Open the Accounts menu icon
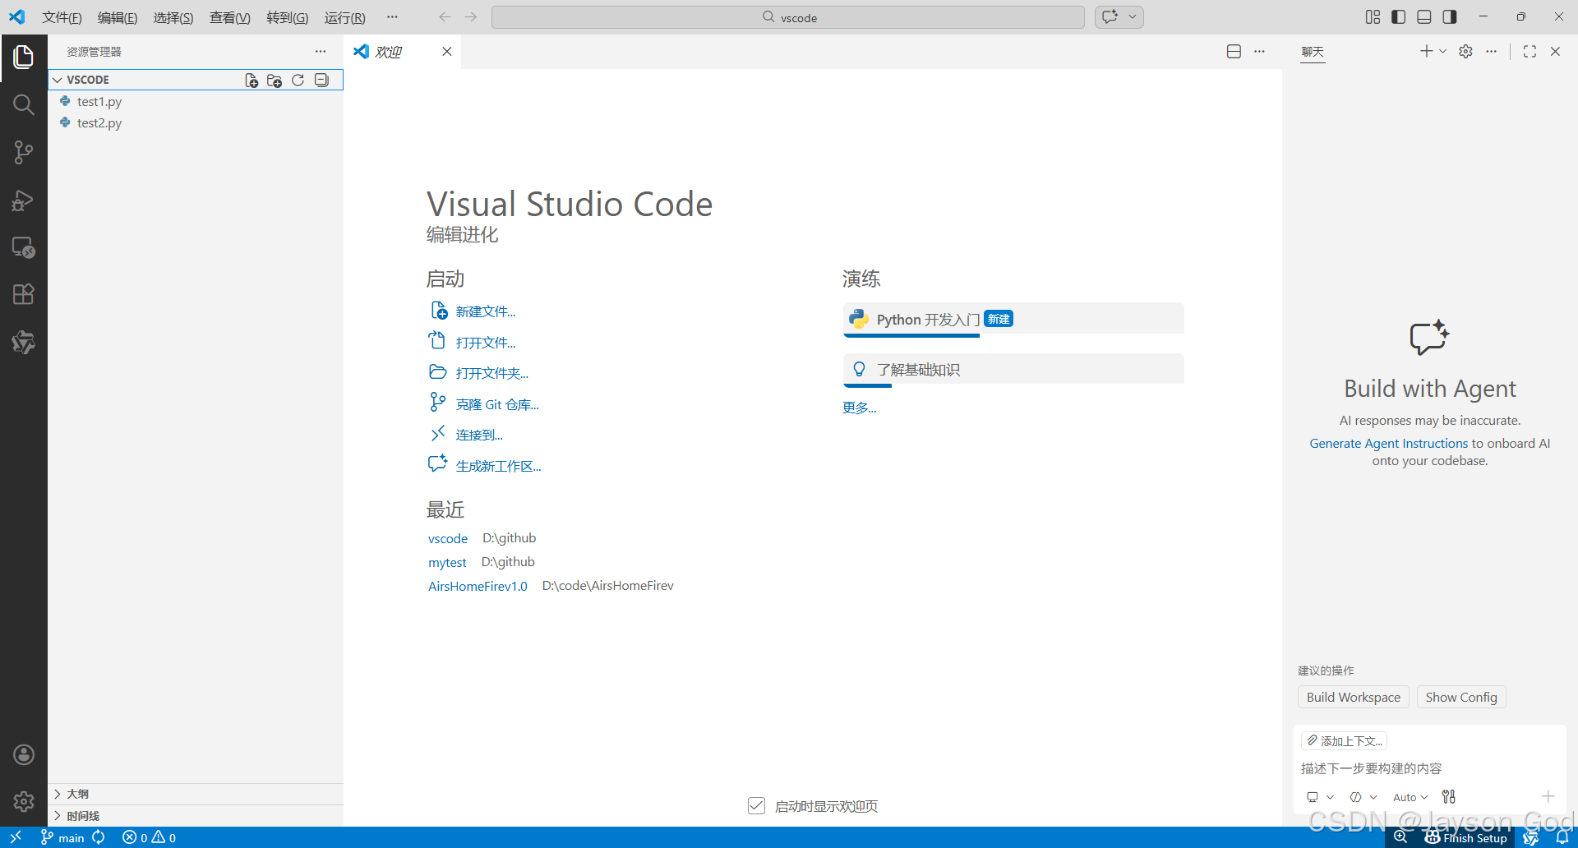Viewport: 1578px width, 848px height. (x=23, y=754)
